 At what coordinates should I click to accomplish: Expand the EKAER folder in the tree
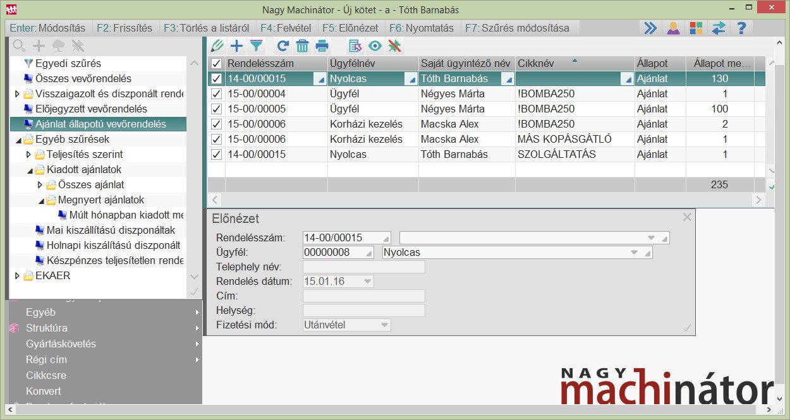point(17,276)
